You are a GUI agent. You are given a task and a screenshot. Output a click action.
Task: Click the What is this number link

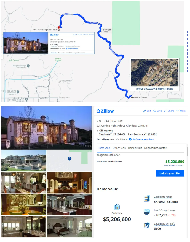[174, 166]
